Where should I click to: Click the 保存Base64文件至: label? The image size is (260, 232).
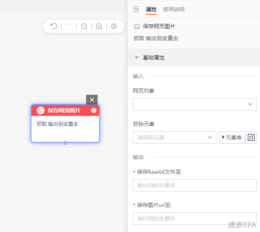click(159, 172)
